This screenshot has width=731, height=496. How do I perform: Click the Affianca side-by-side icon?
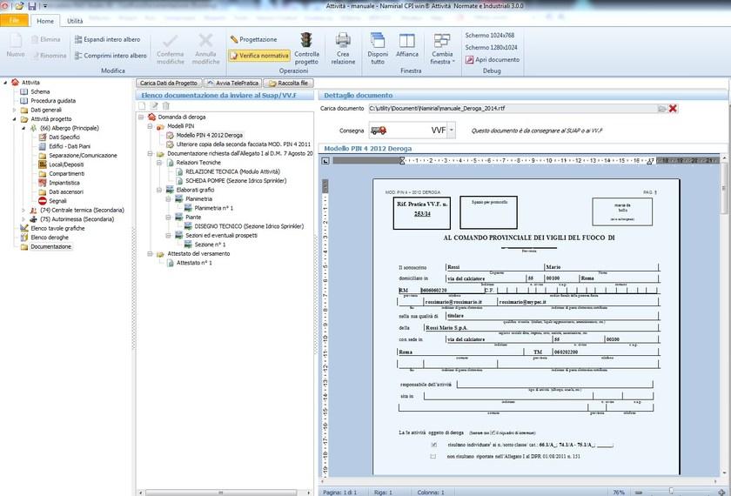(x=407, y=41)
